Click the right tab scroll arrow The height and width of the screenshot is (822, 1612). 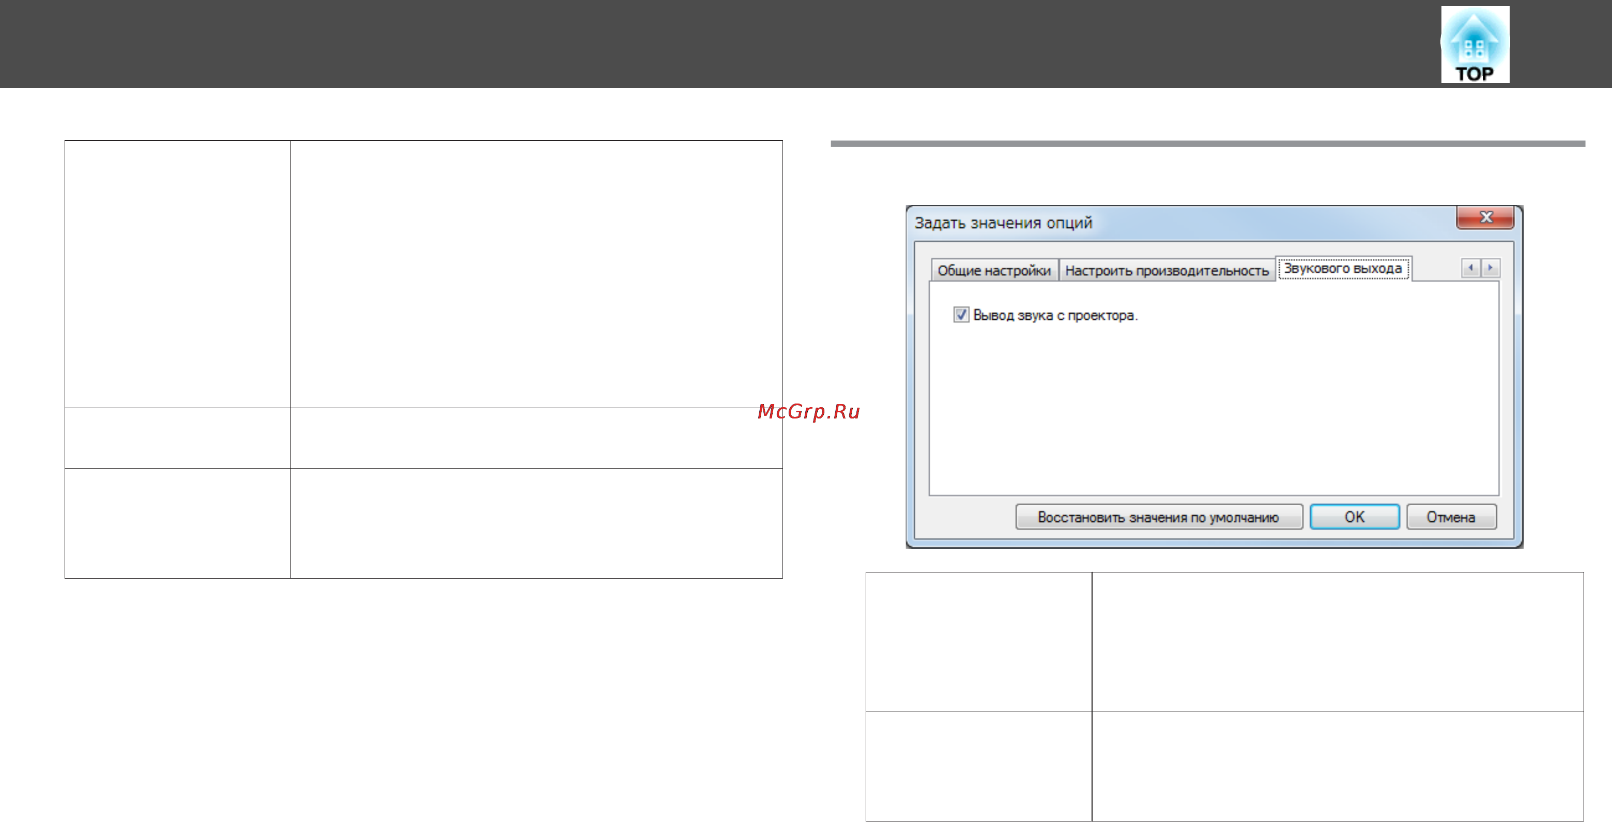(x=1491, y=268)
